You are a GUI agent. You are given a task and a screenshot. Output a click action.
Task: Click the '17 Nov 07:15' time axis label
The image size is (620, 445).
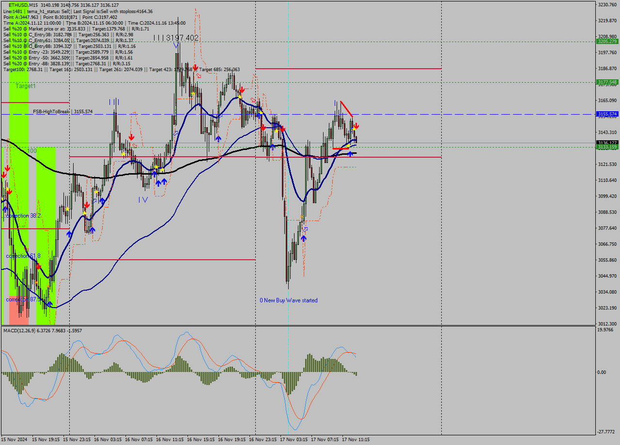click(325, 440)
